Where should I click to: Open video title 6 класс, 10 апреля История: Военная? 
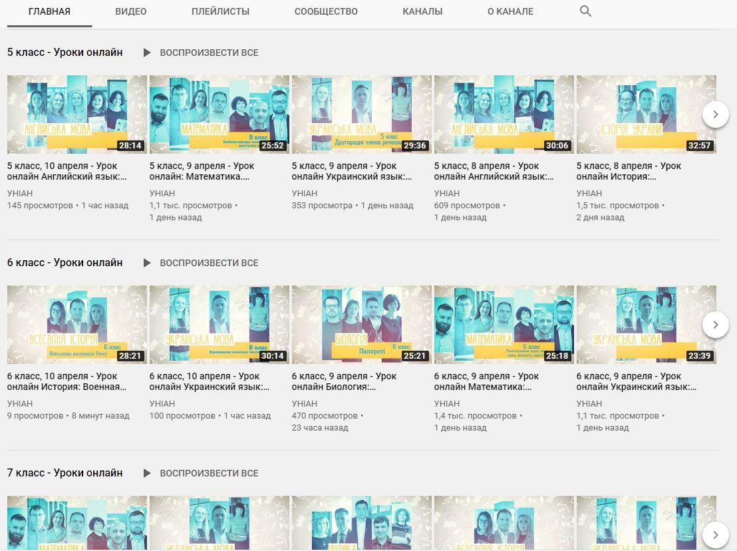67,381
